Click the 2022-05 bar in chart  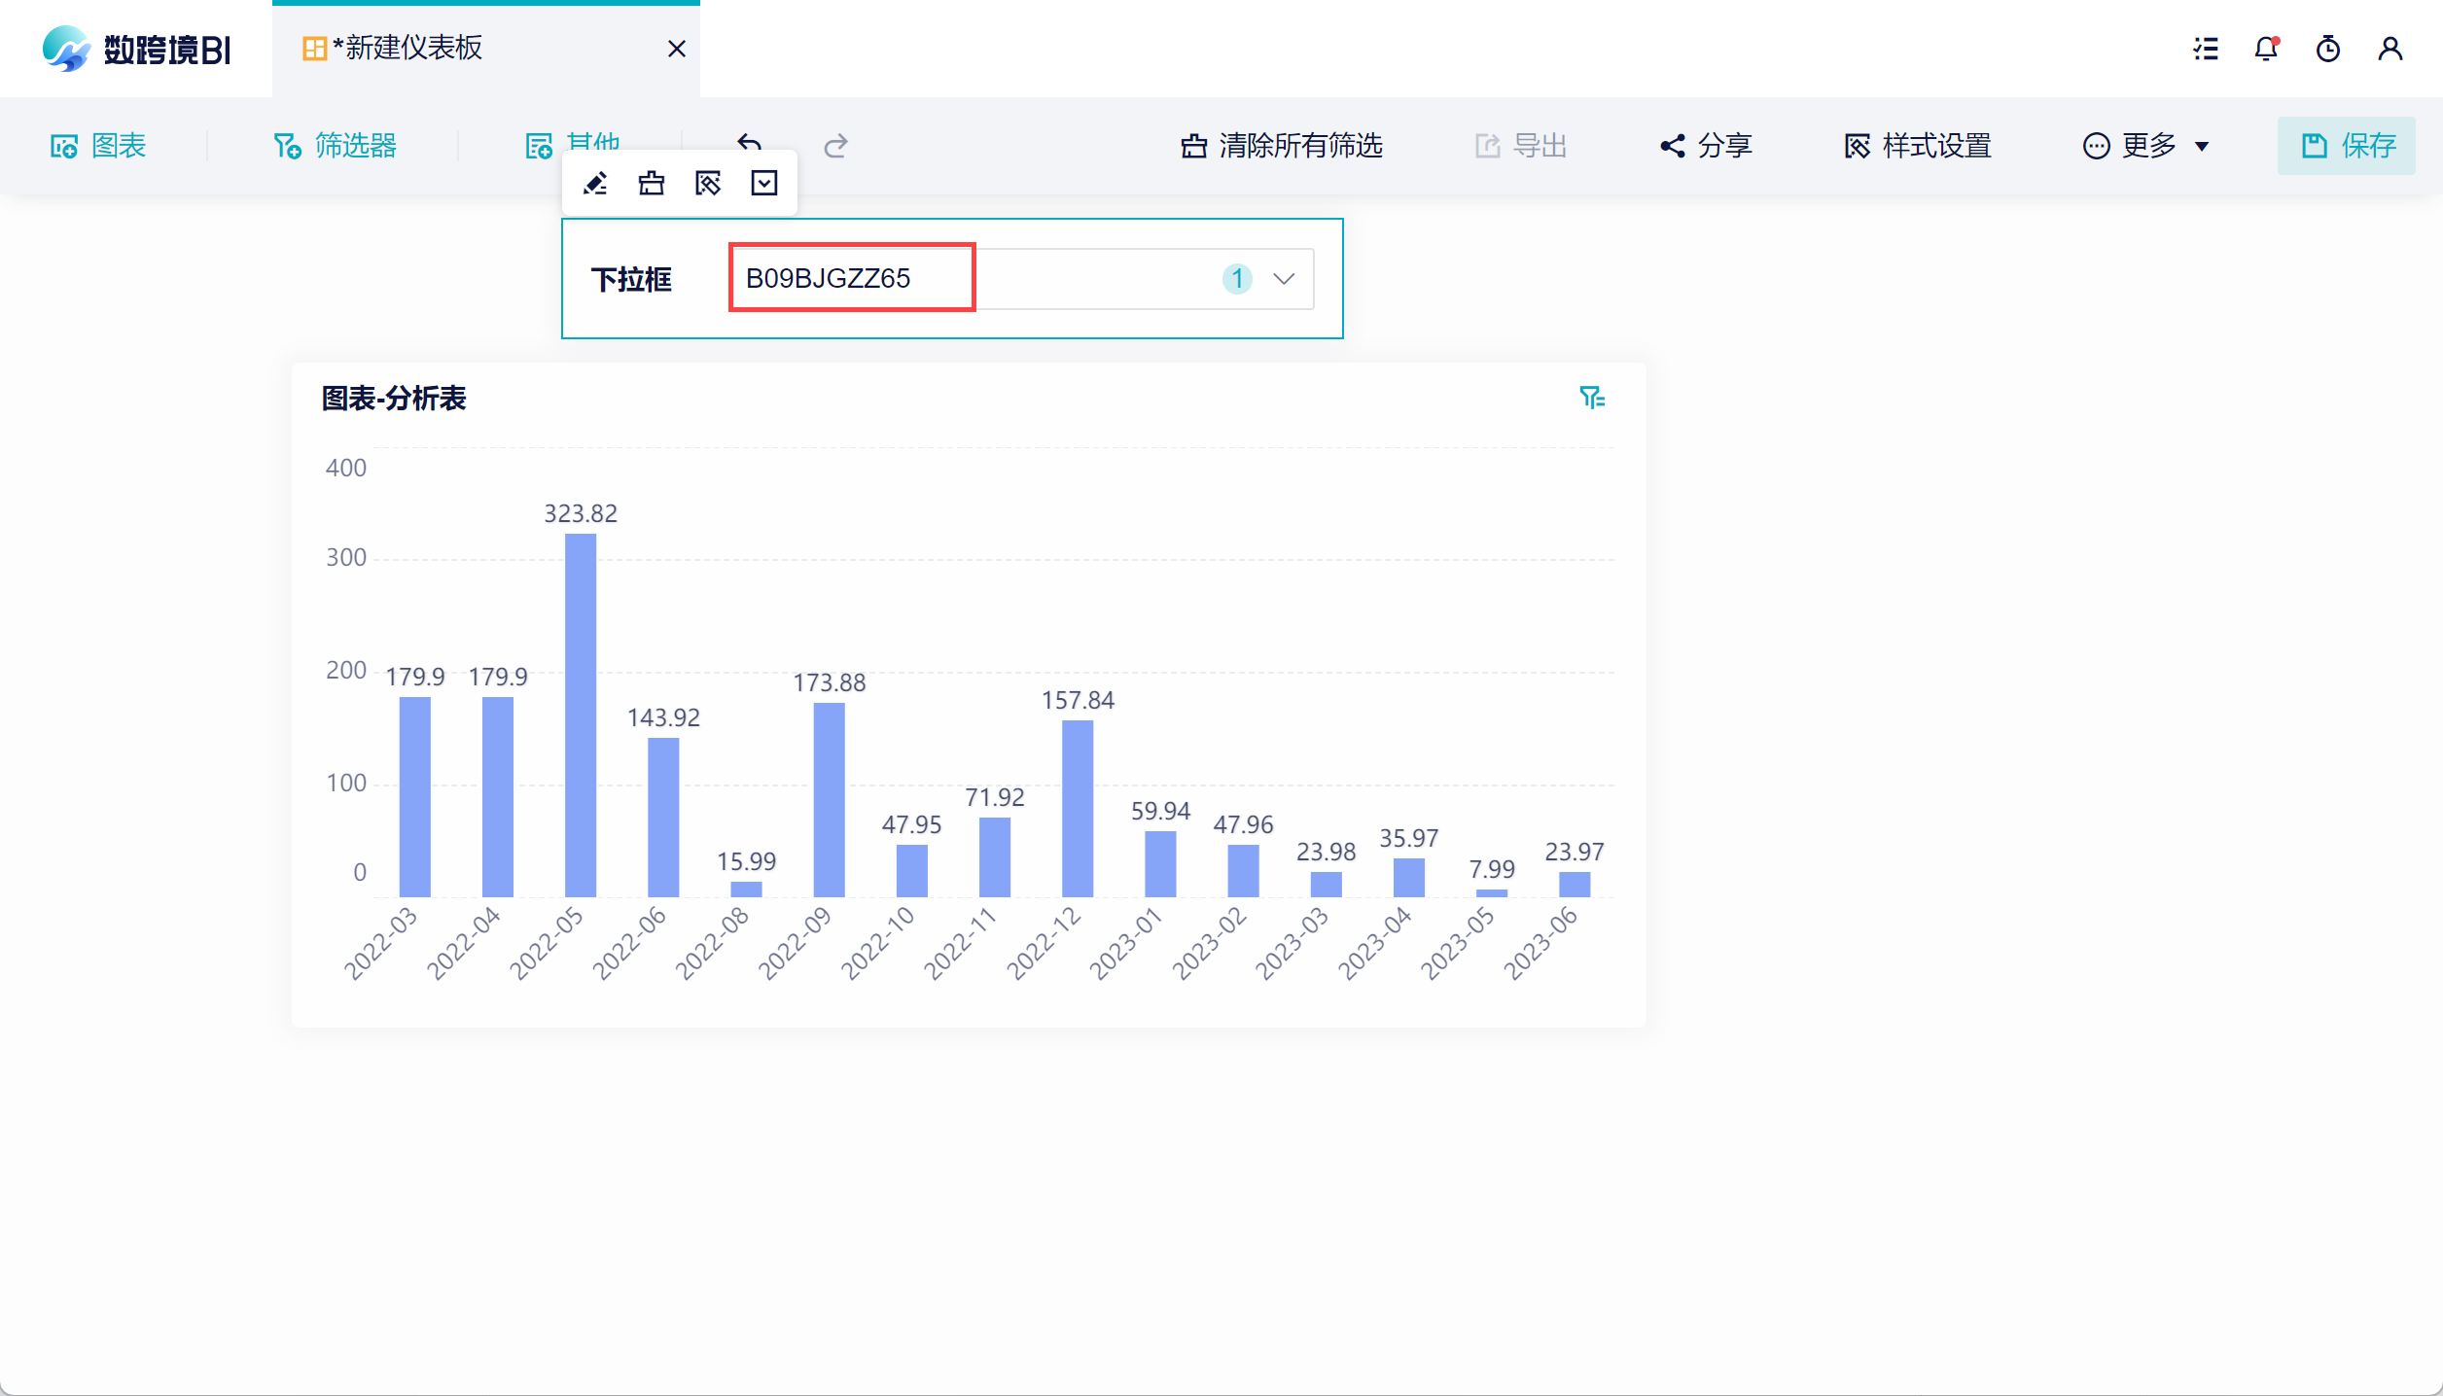pyautogui.click(x=581, y=715)
